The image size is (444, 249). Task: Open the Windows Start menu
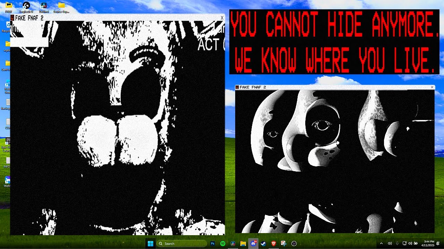tap(151, 243)
